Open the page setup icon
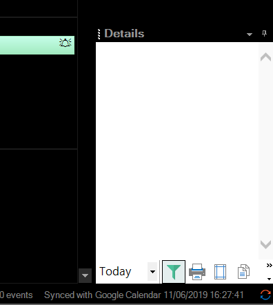Viewport: 273px width, 305px height. tap(220, 272)
